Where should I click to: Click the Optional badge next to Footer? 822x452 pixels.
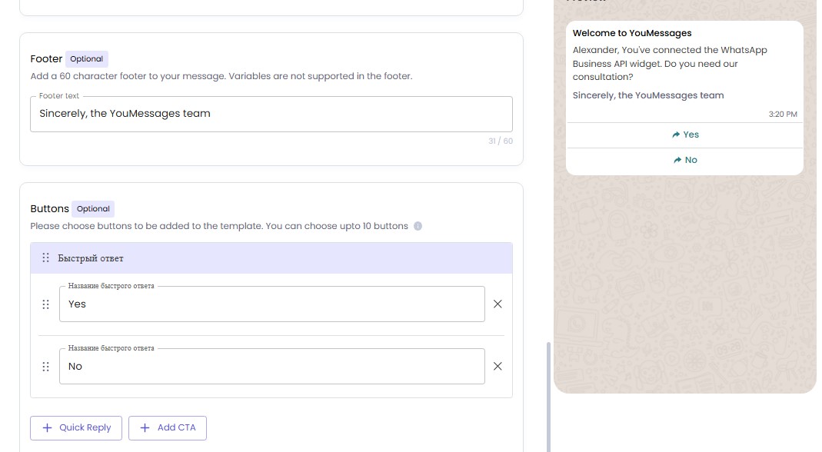point(87,59)
